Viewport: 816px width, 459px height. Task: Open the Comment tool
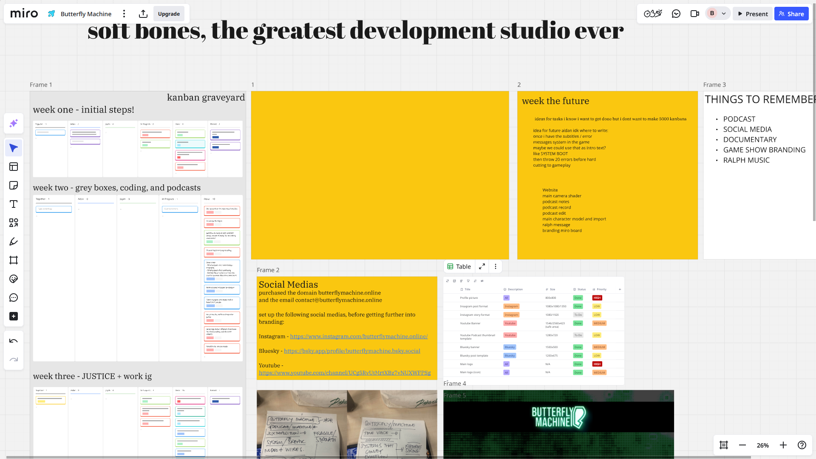[x=14, y=297]
